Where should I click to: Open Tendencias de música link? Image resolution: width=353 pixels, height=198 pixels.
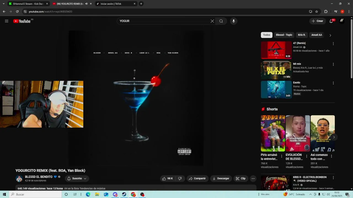click(x=85, y=189)
